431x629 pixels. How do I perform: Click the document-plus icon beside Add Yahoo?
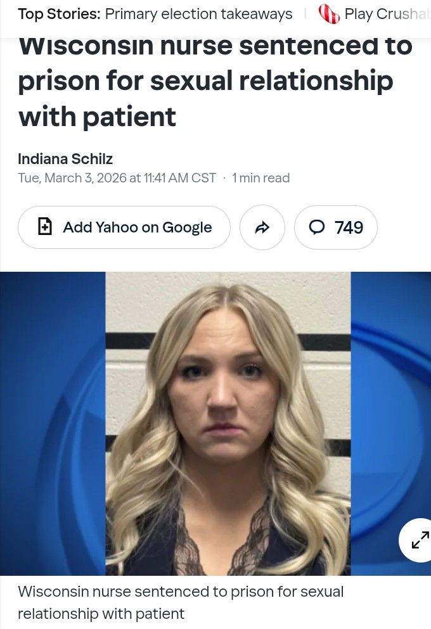point(44,226)
